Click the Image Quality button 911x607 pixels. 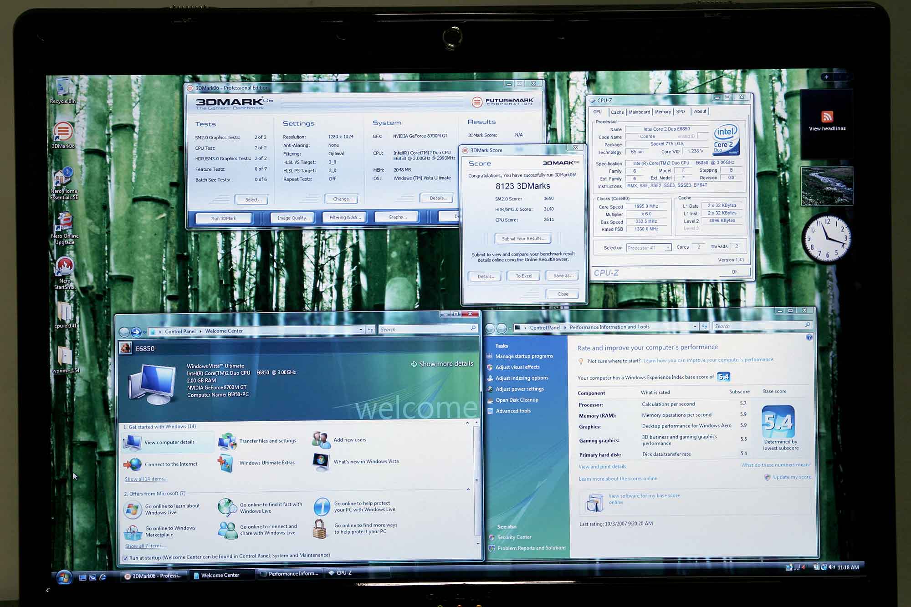[293, 218]
